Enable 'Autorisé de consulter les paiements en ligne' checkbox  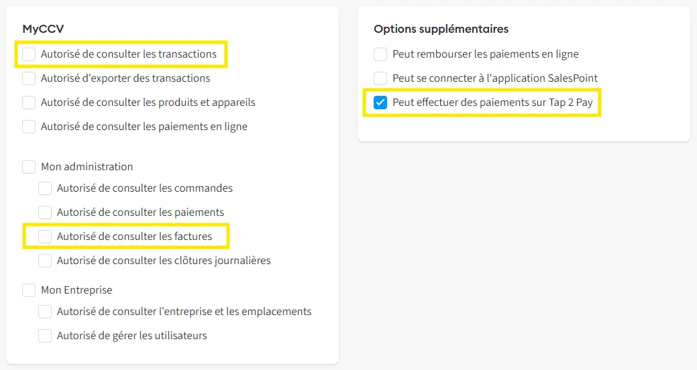point(29,127)
